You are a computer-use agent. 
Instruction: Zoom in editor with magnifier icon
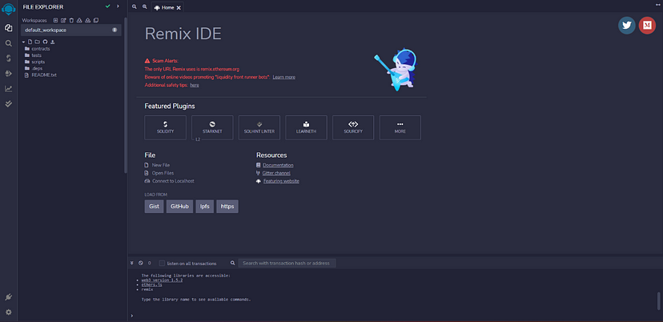tap(145, 6)
